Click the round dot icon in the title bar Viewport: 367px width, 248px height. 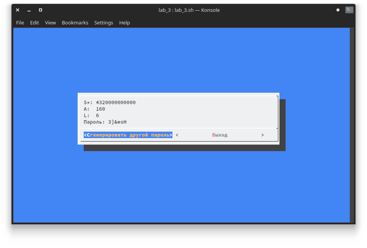[x=338, y=10]
